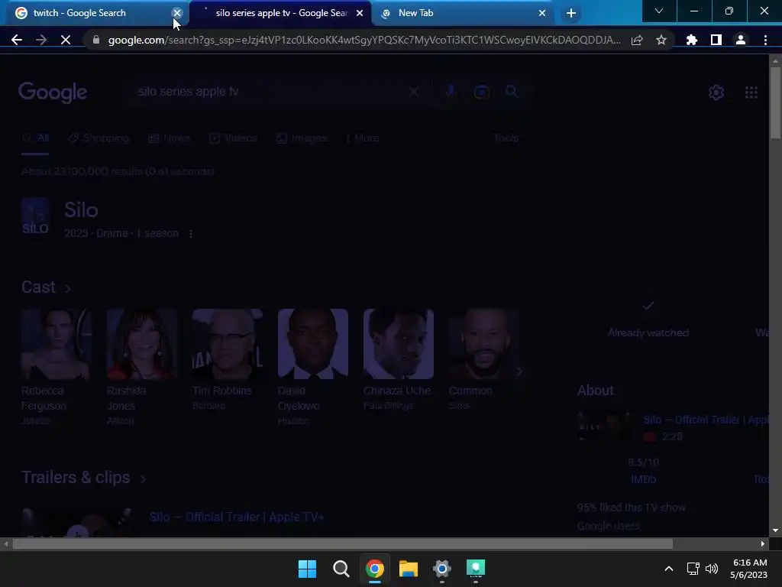Go to Google homepage logo
Viewport: 782px width, 587px height.
(53, 92)
